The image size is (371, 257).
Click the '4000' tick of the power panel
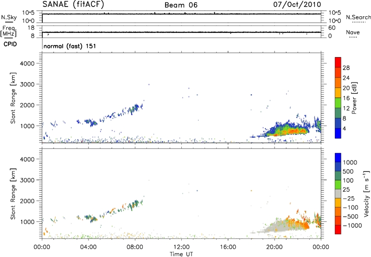(x=27, y=64)
